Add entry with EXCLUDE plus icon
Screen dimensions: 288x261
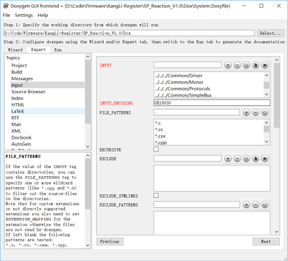(x=228, y=158)
